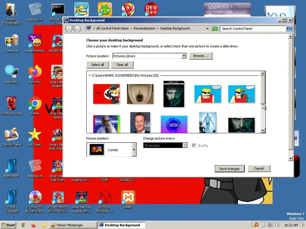Open the 'you tried' star icon
Image resolution: width=306 pixels, height=229 pixels.
pyautogui.click(x=35, y=137)
